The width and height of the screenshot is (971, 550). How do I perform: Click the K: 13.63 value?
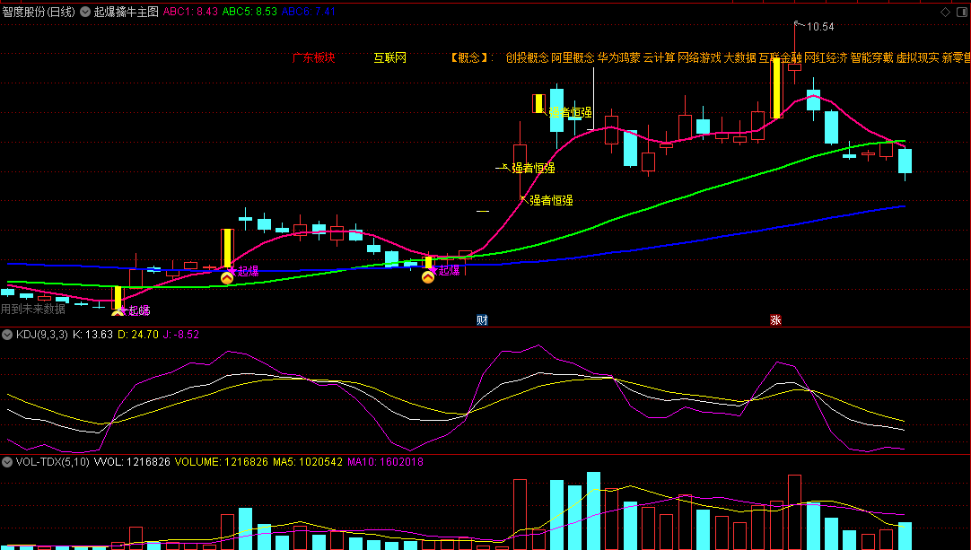(93, 335)
